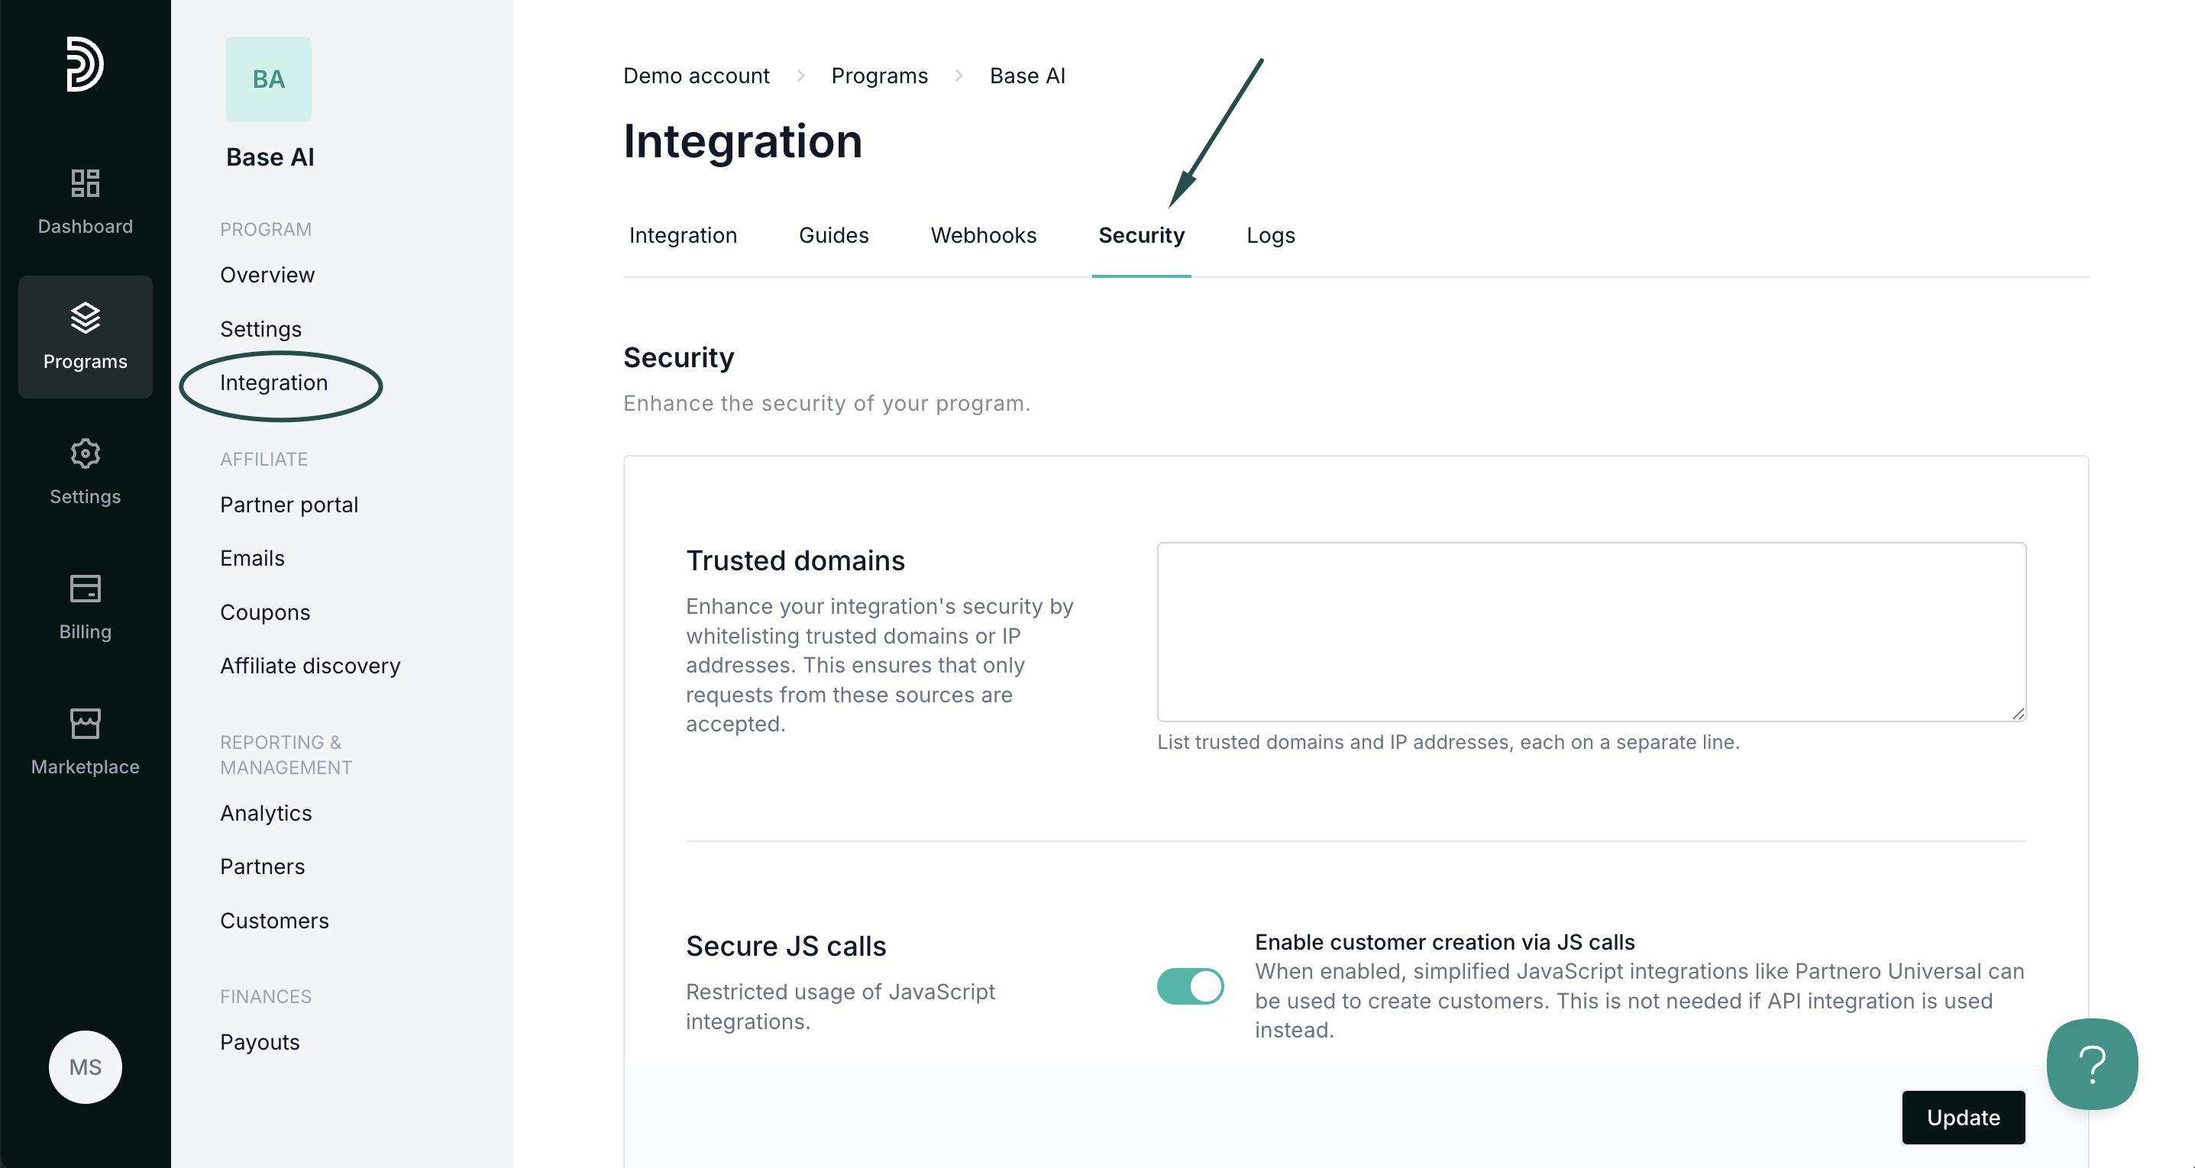Switch to the Webhooks tab
This screenshot has width=2195, height=1168.
pos(983,235)
